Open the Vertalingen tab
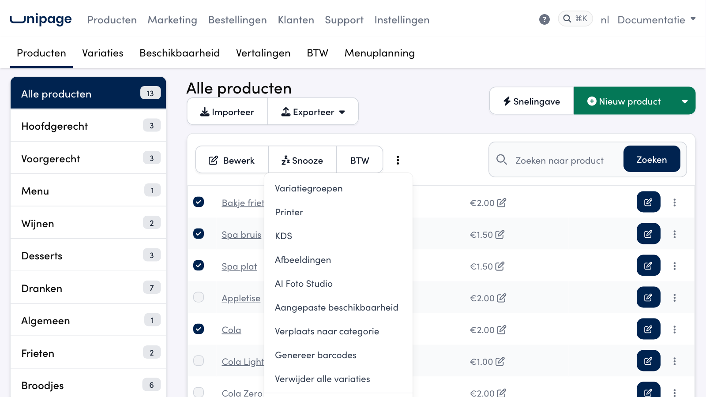 point(263,53)
